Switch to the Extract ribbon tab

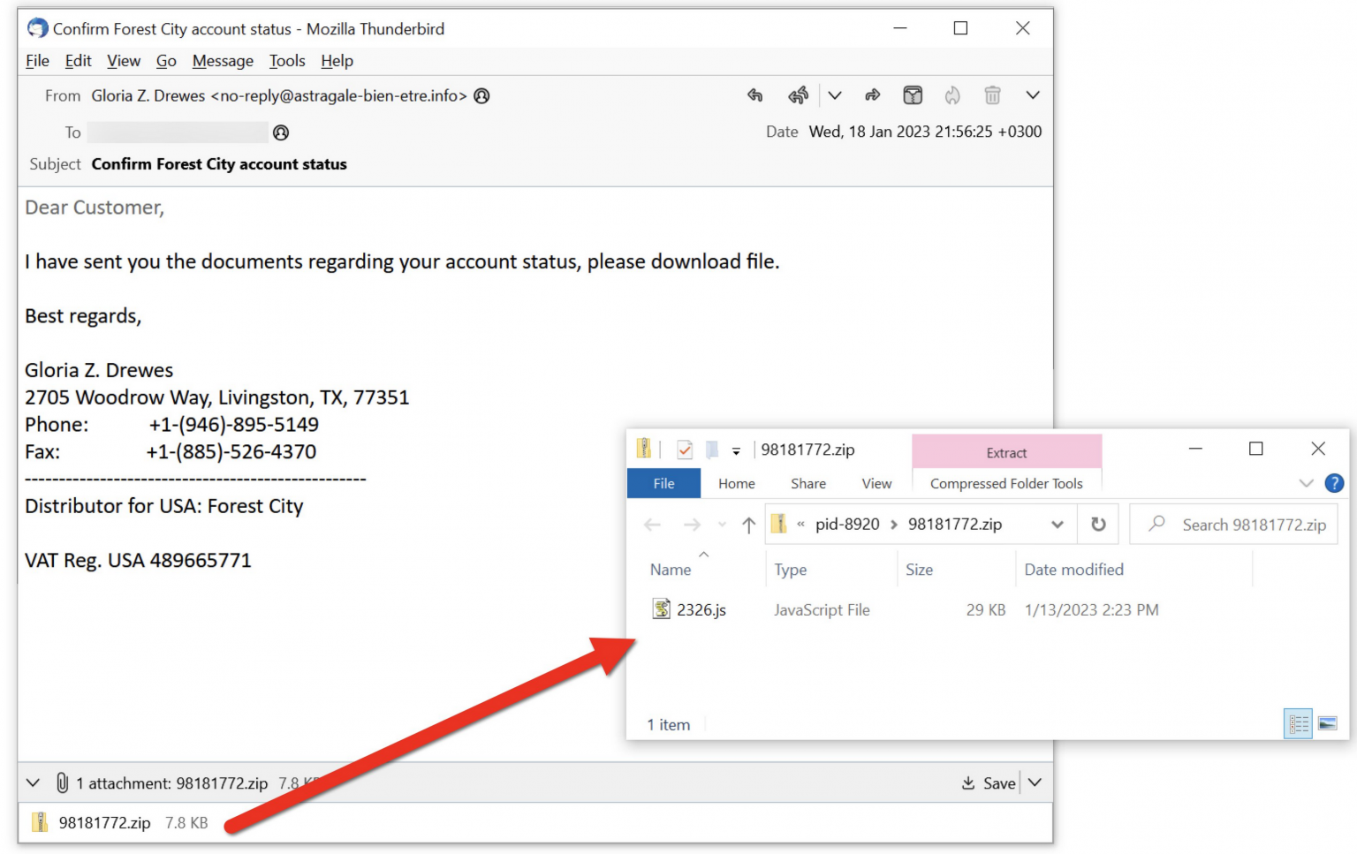pos(1006,452)
